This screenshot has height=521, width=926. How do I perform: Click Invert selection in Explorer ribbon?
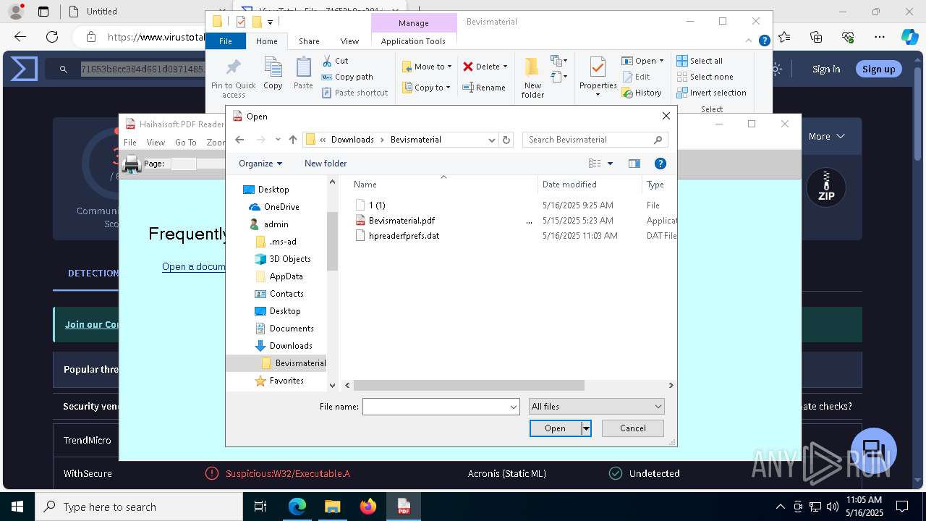(711, 93)
